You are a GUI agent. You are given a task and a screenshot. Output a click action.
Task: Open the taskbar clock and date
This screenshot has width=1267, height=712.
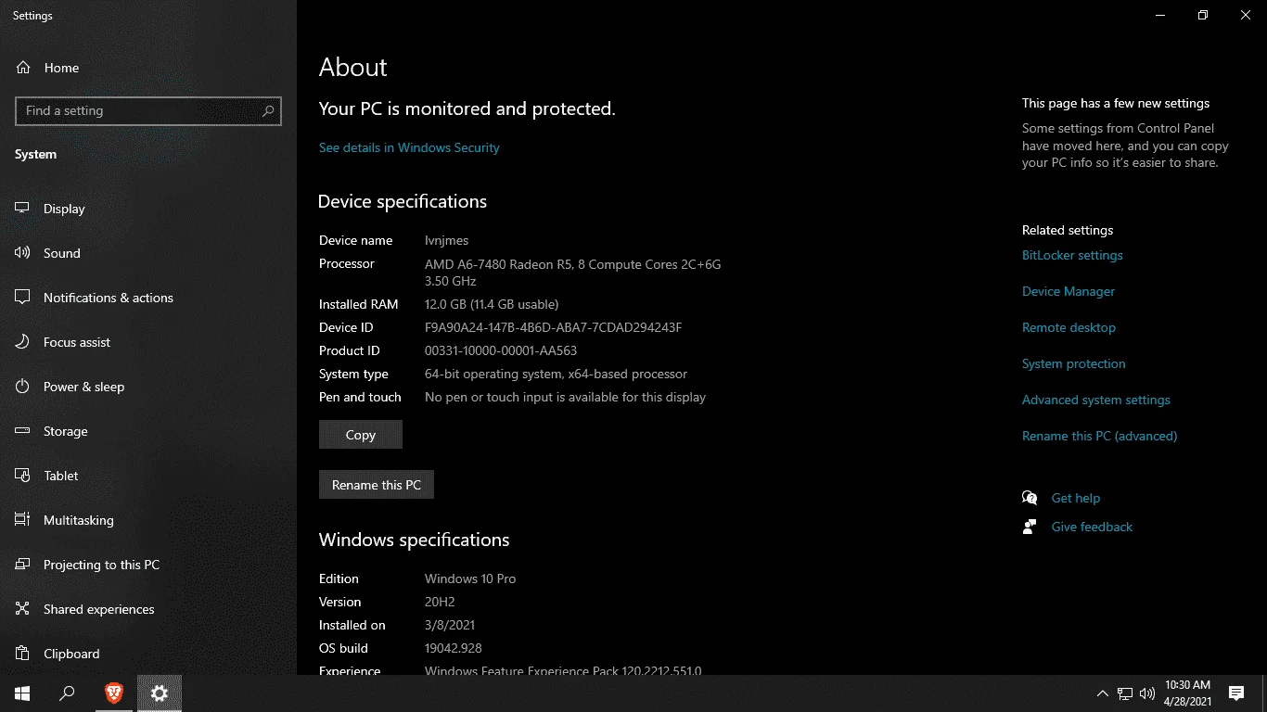pos(1188,693)
